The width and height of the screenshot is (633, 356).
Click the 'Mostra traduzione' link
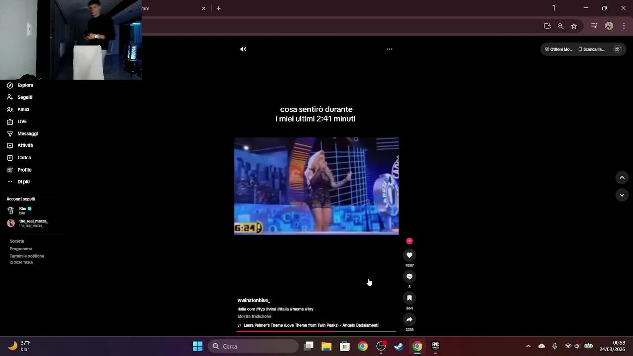pyautogui.click(x=254, y=316)
